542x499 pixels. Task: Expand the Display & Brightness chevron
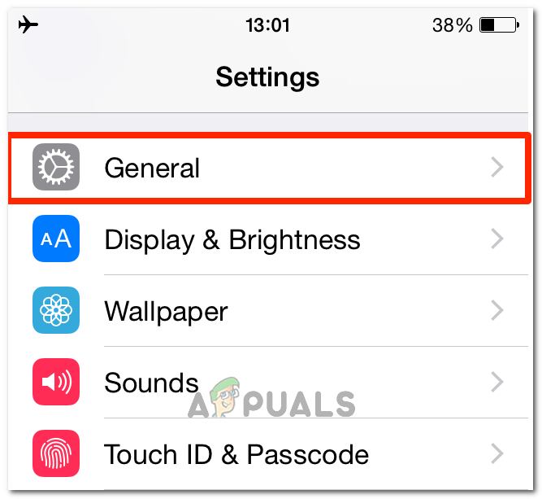point(497,239)
